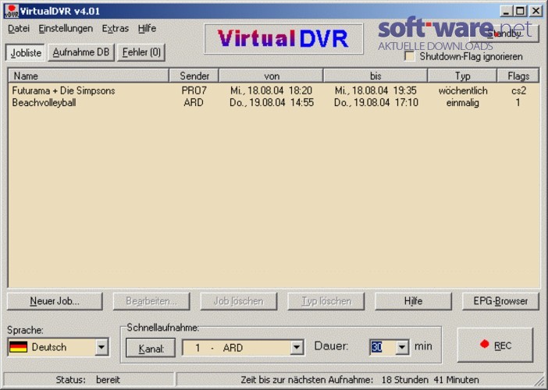Screen dimensions: 548x390
Task: Switch to the Jobliste tab
Action: click(x=26, y=53)
